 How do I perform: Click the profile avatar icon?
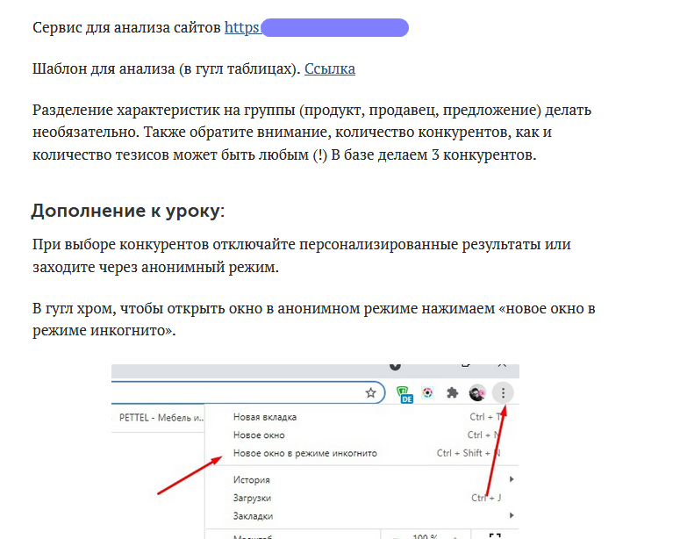coord(477,393)
